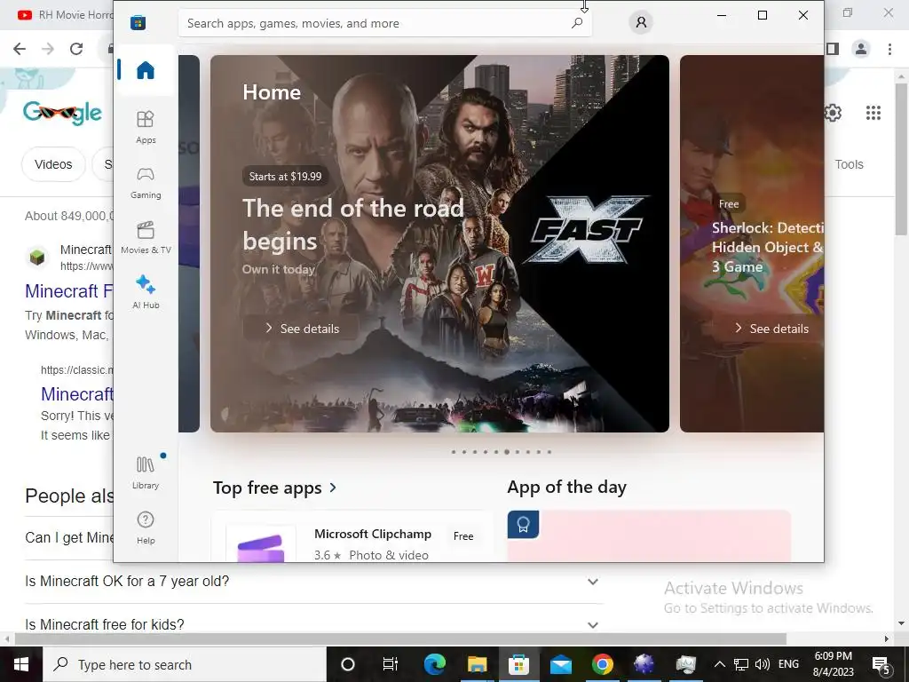909x682 pixels.
Task: Switch to the RH Movie Horror Chrome tab
Action: coord(64,14)
